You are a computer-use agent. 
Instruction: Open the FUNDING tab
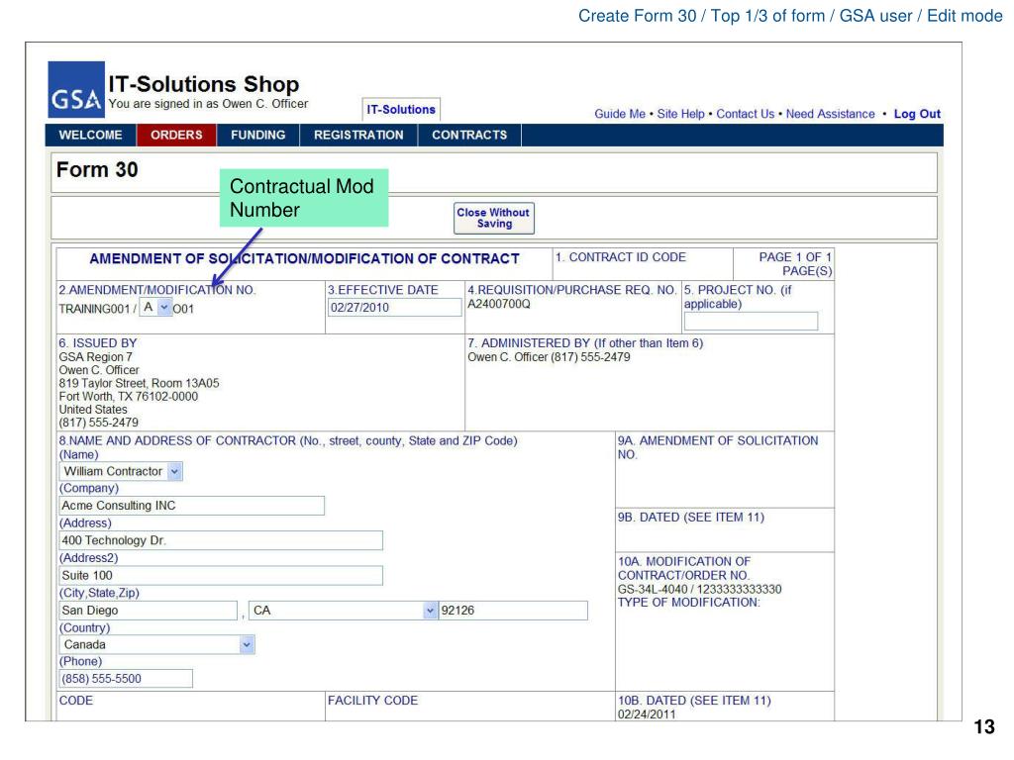[258, 135]
